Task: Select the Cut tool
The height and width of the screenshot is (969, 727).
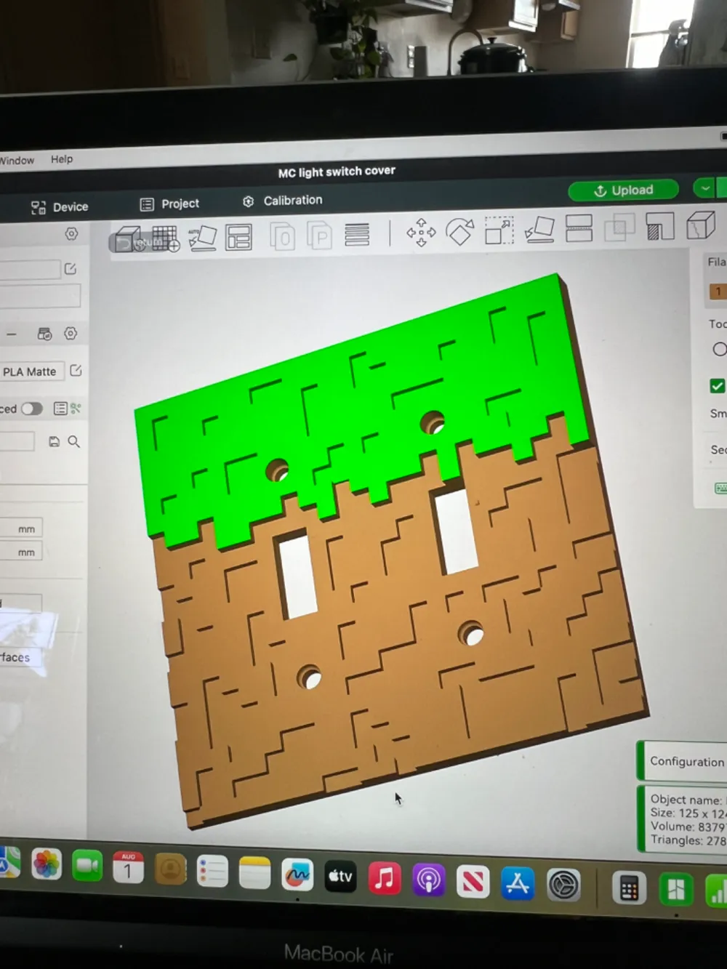Action: coord(579,228)
